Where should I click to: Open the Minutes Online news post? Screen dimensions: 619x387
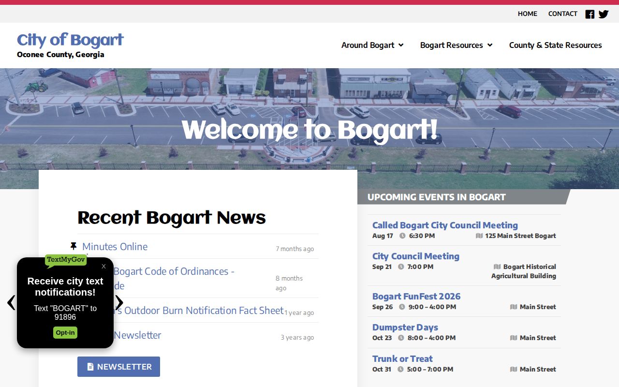(x=115, y=247)
